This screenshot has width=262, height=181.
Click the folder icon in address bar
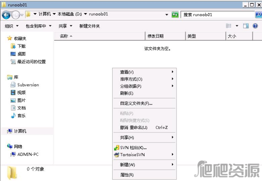[28, 14]
